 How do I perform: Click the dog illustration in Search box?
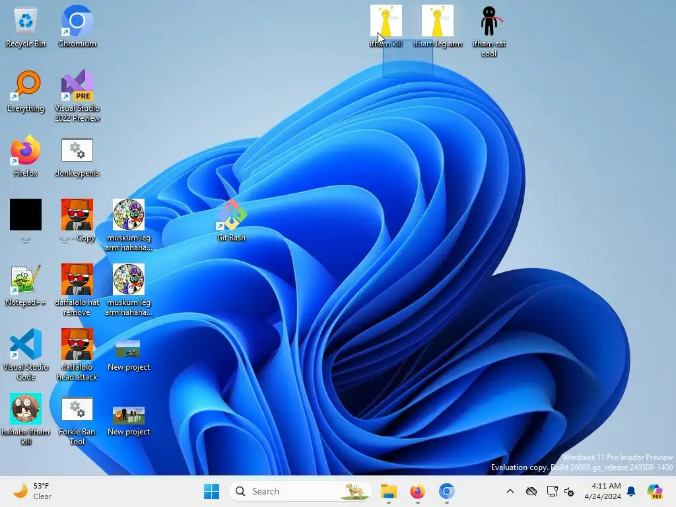(354, 491)
